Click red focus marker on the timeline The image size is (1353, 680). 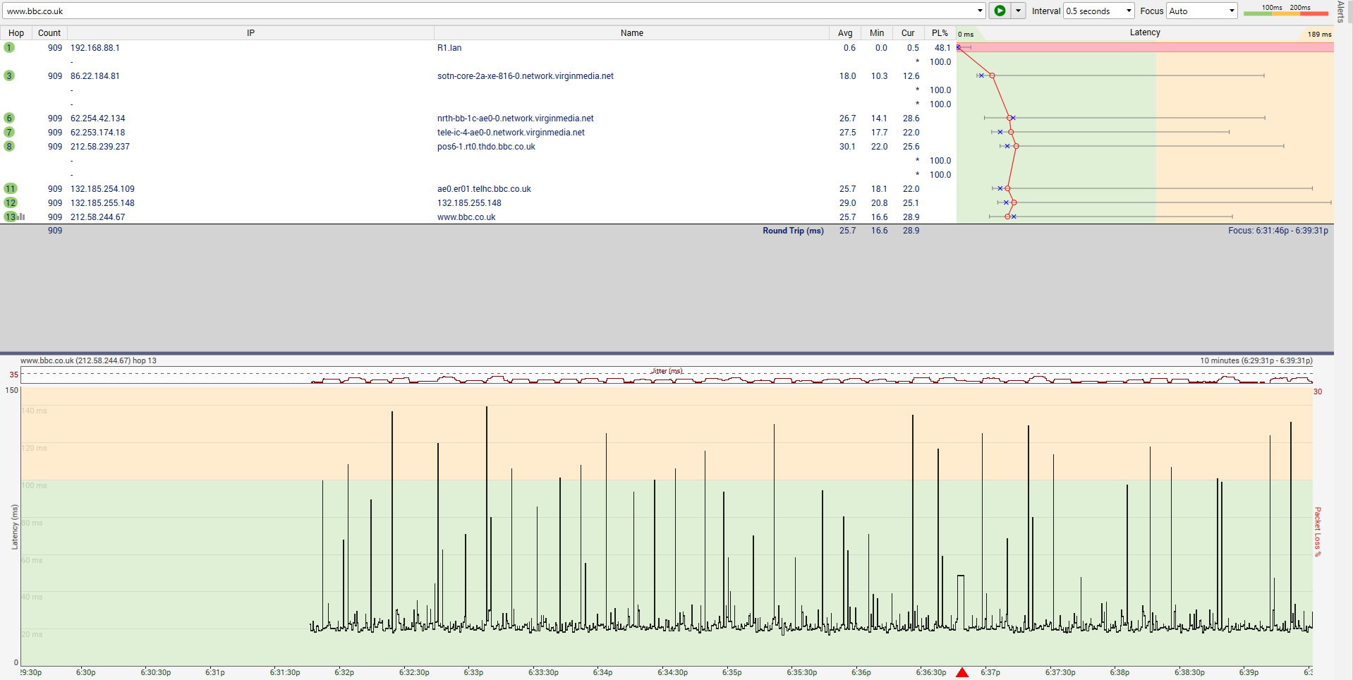tap(962, 672)
